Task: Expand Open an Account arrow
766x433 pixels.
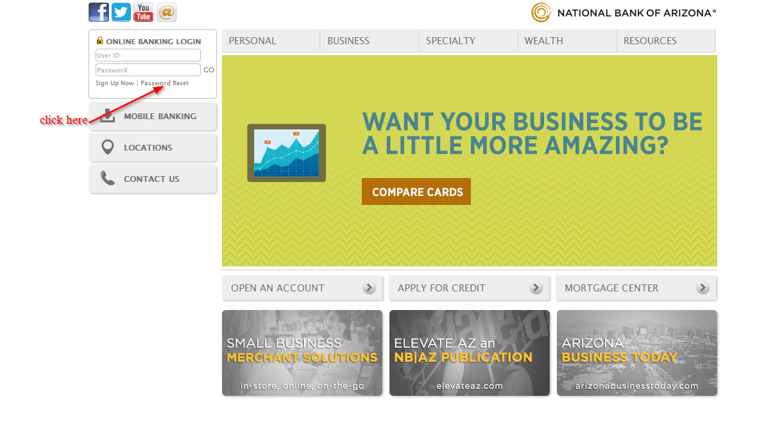Action: click(x=369, y=288)
